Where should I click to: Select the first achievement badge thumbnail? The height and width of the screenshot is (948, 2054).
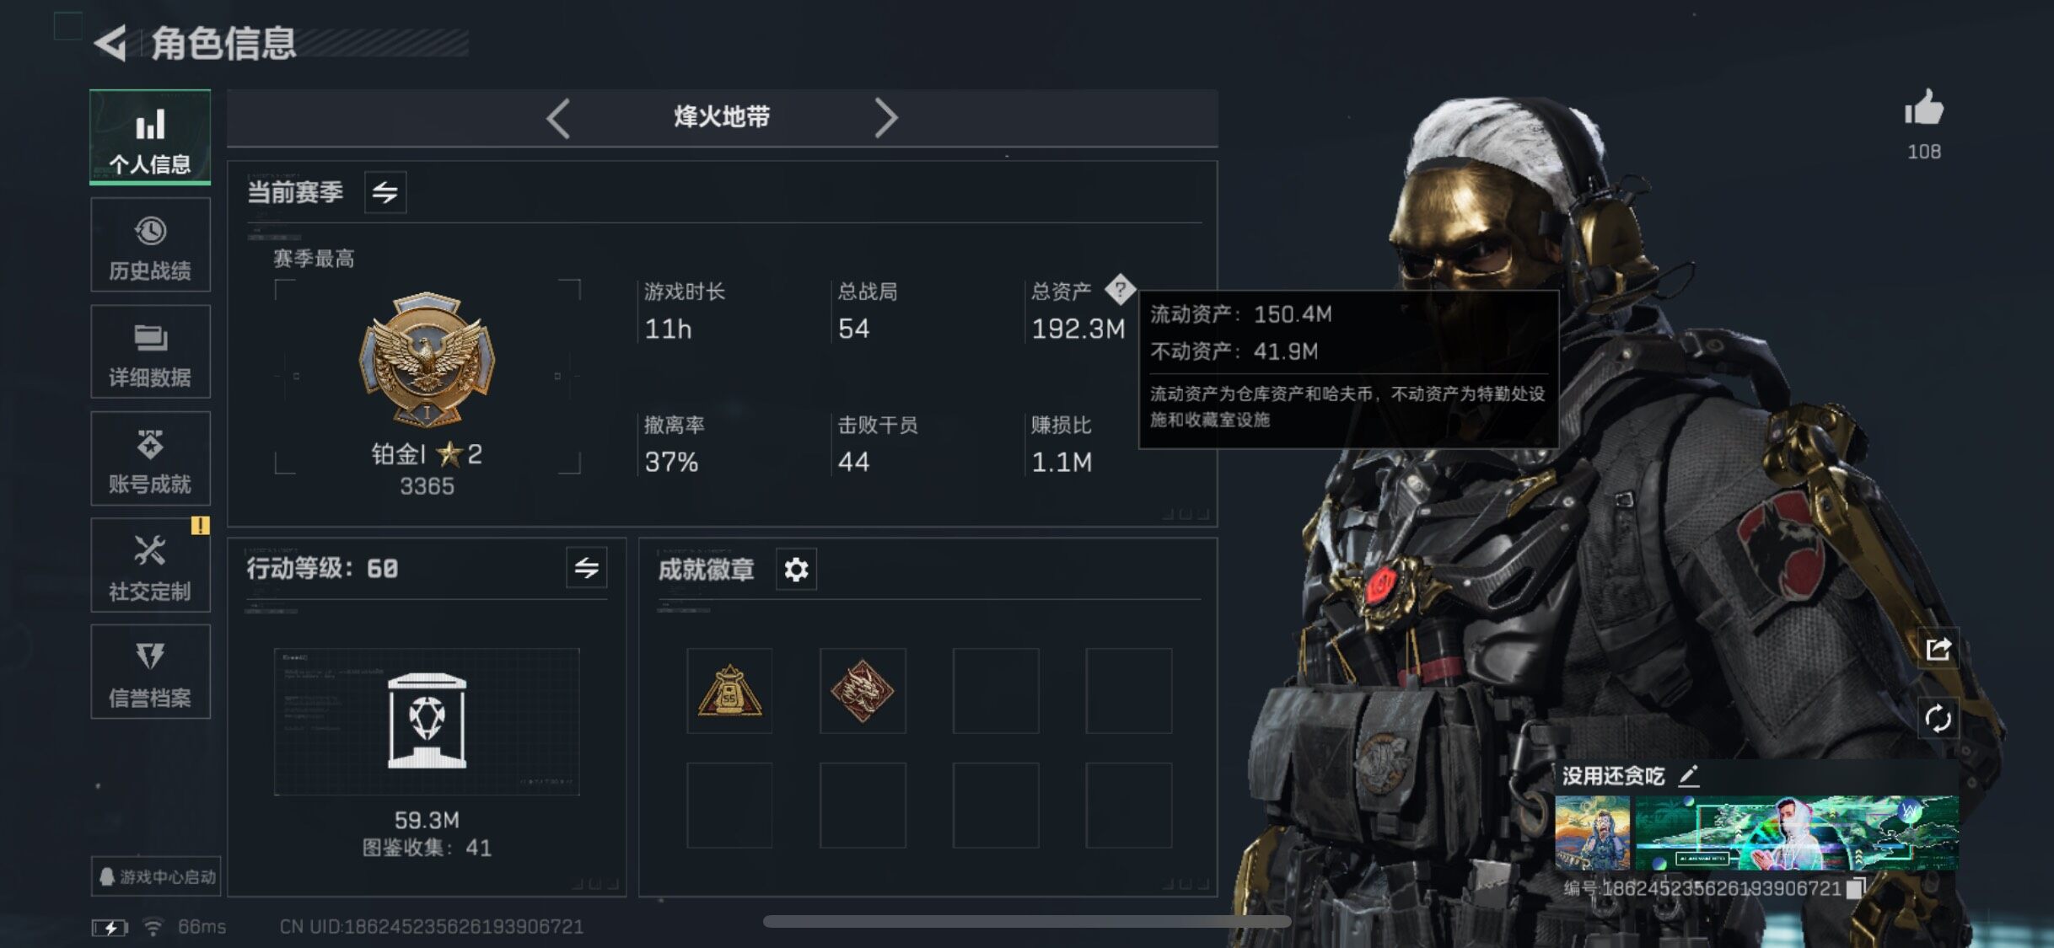point(729,691)
